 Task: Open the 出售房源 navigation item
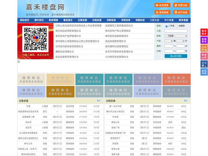click(x=82, y=20)
